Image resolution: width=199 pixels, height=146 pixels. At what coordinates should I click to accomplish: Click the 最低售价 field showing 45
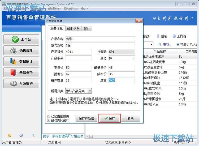click(122, 67)
